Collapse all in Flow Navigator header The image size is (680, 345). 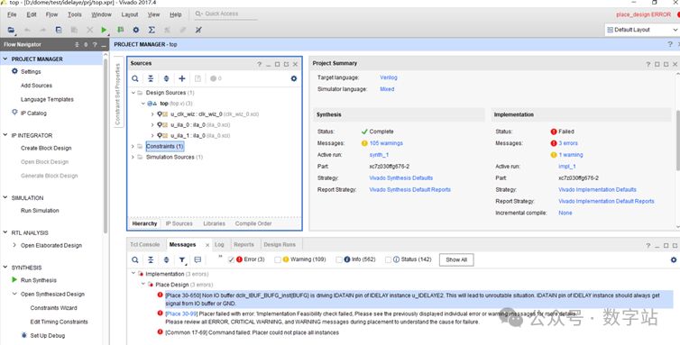click(77, 45)
